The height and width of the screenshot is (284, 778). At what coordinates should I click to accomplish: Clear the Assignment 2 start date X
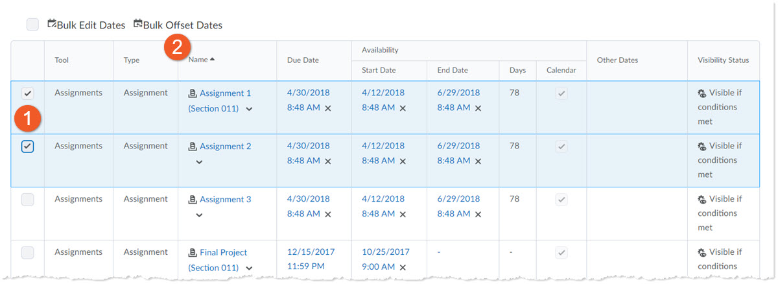403,161
